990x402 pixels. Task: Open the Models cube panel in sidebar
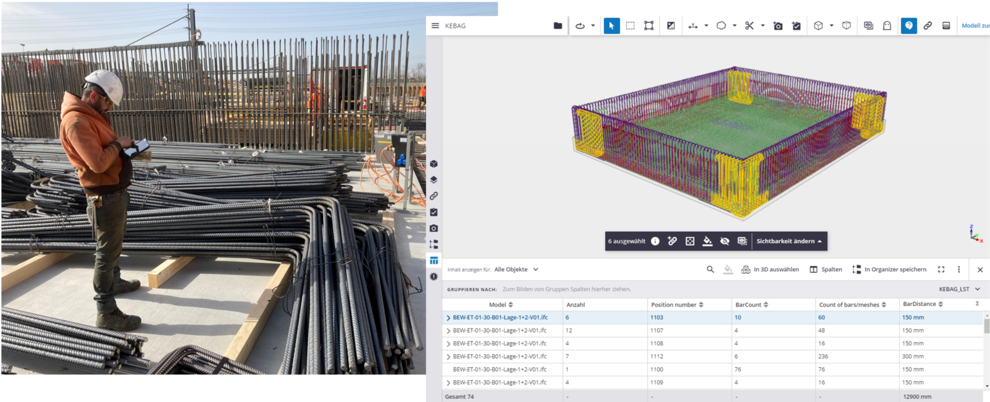[434, 164]
